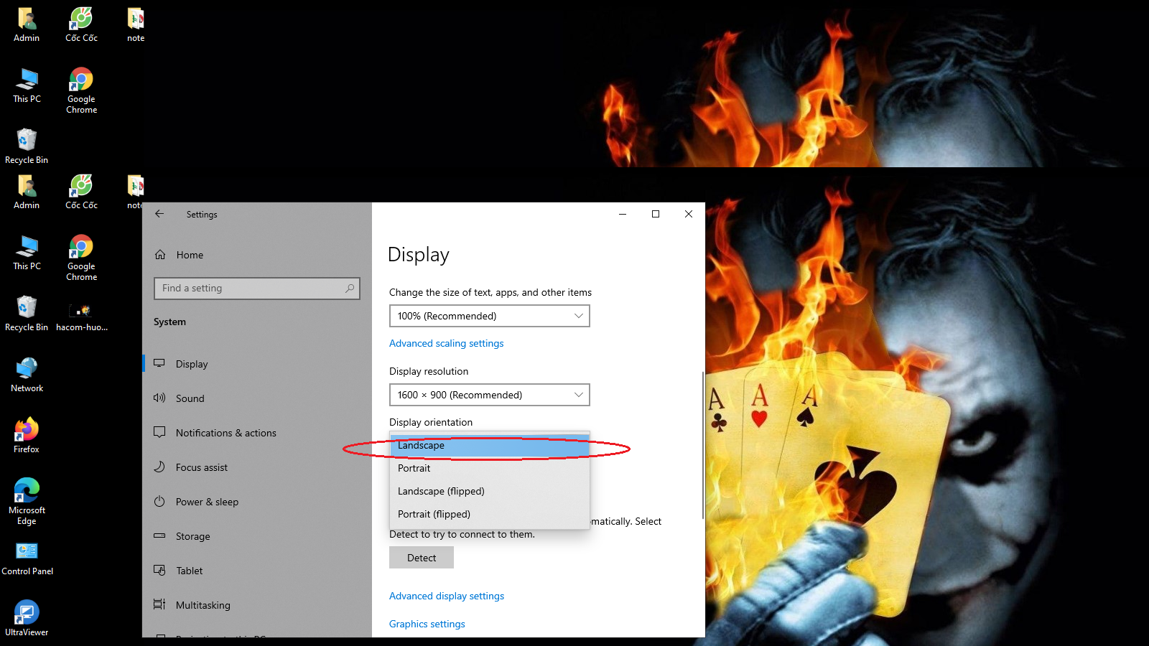Open Storage settings page
Image resolution: width=1149 pixels, height=646 pixels.
[x=192, y=536]
